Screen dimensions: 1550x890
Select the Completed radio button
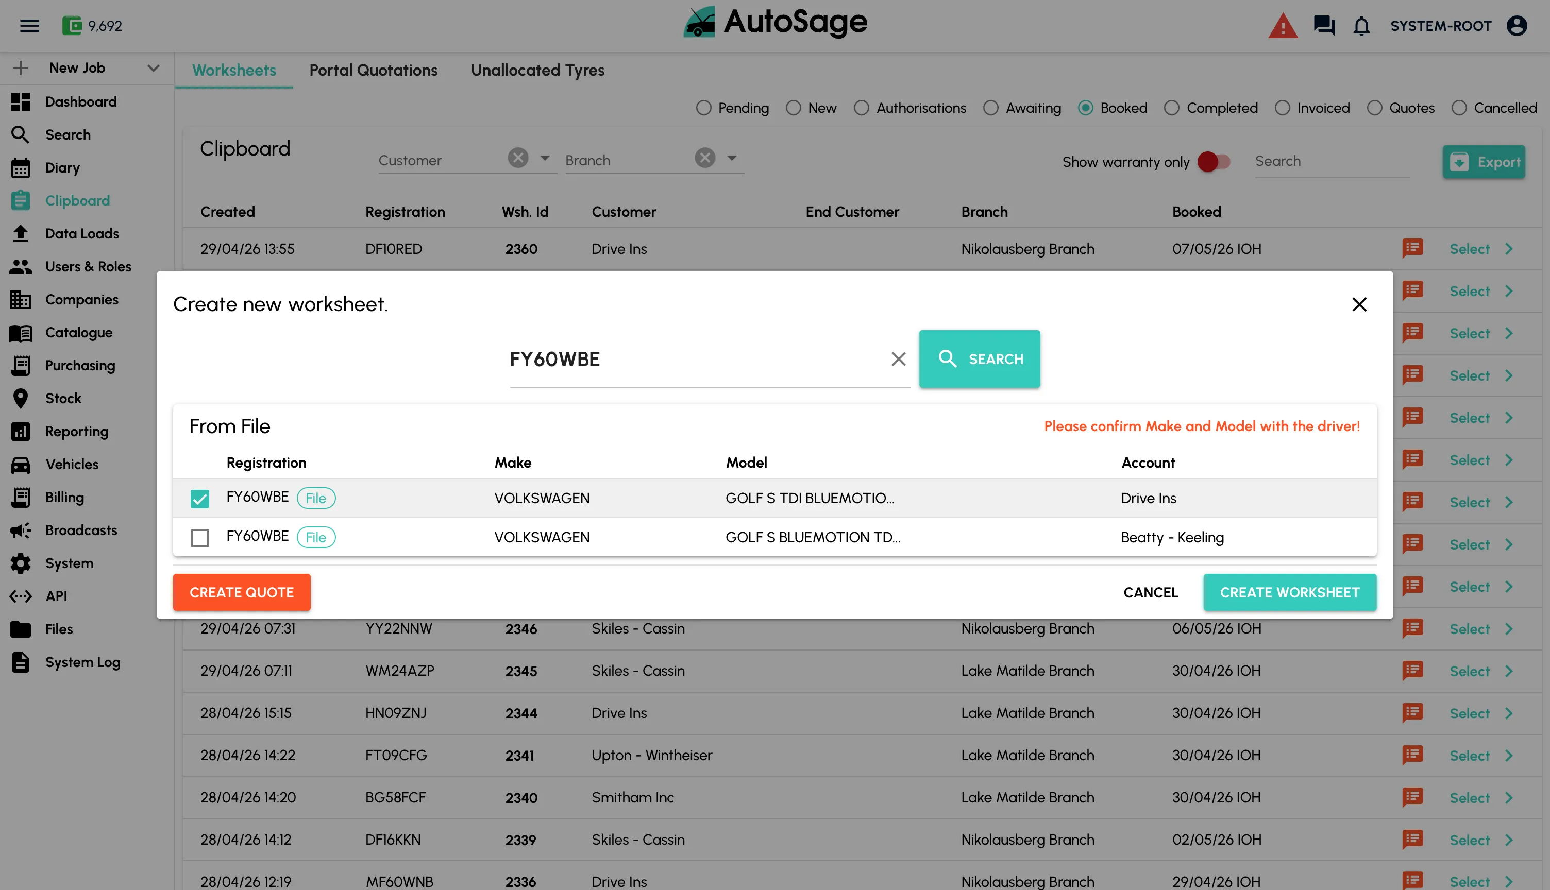click(x=1172, y=108)
